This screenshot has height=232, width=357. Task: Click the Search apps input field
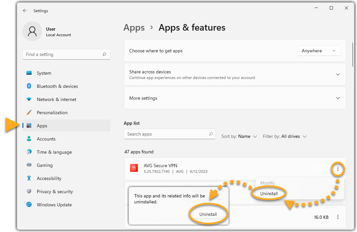[166, 134]
